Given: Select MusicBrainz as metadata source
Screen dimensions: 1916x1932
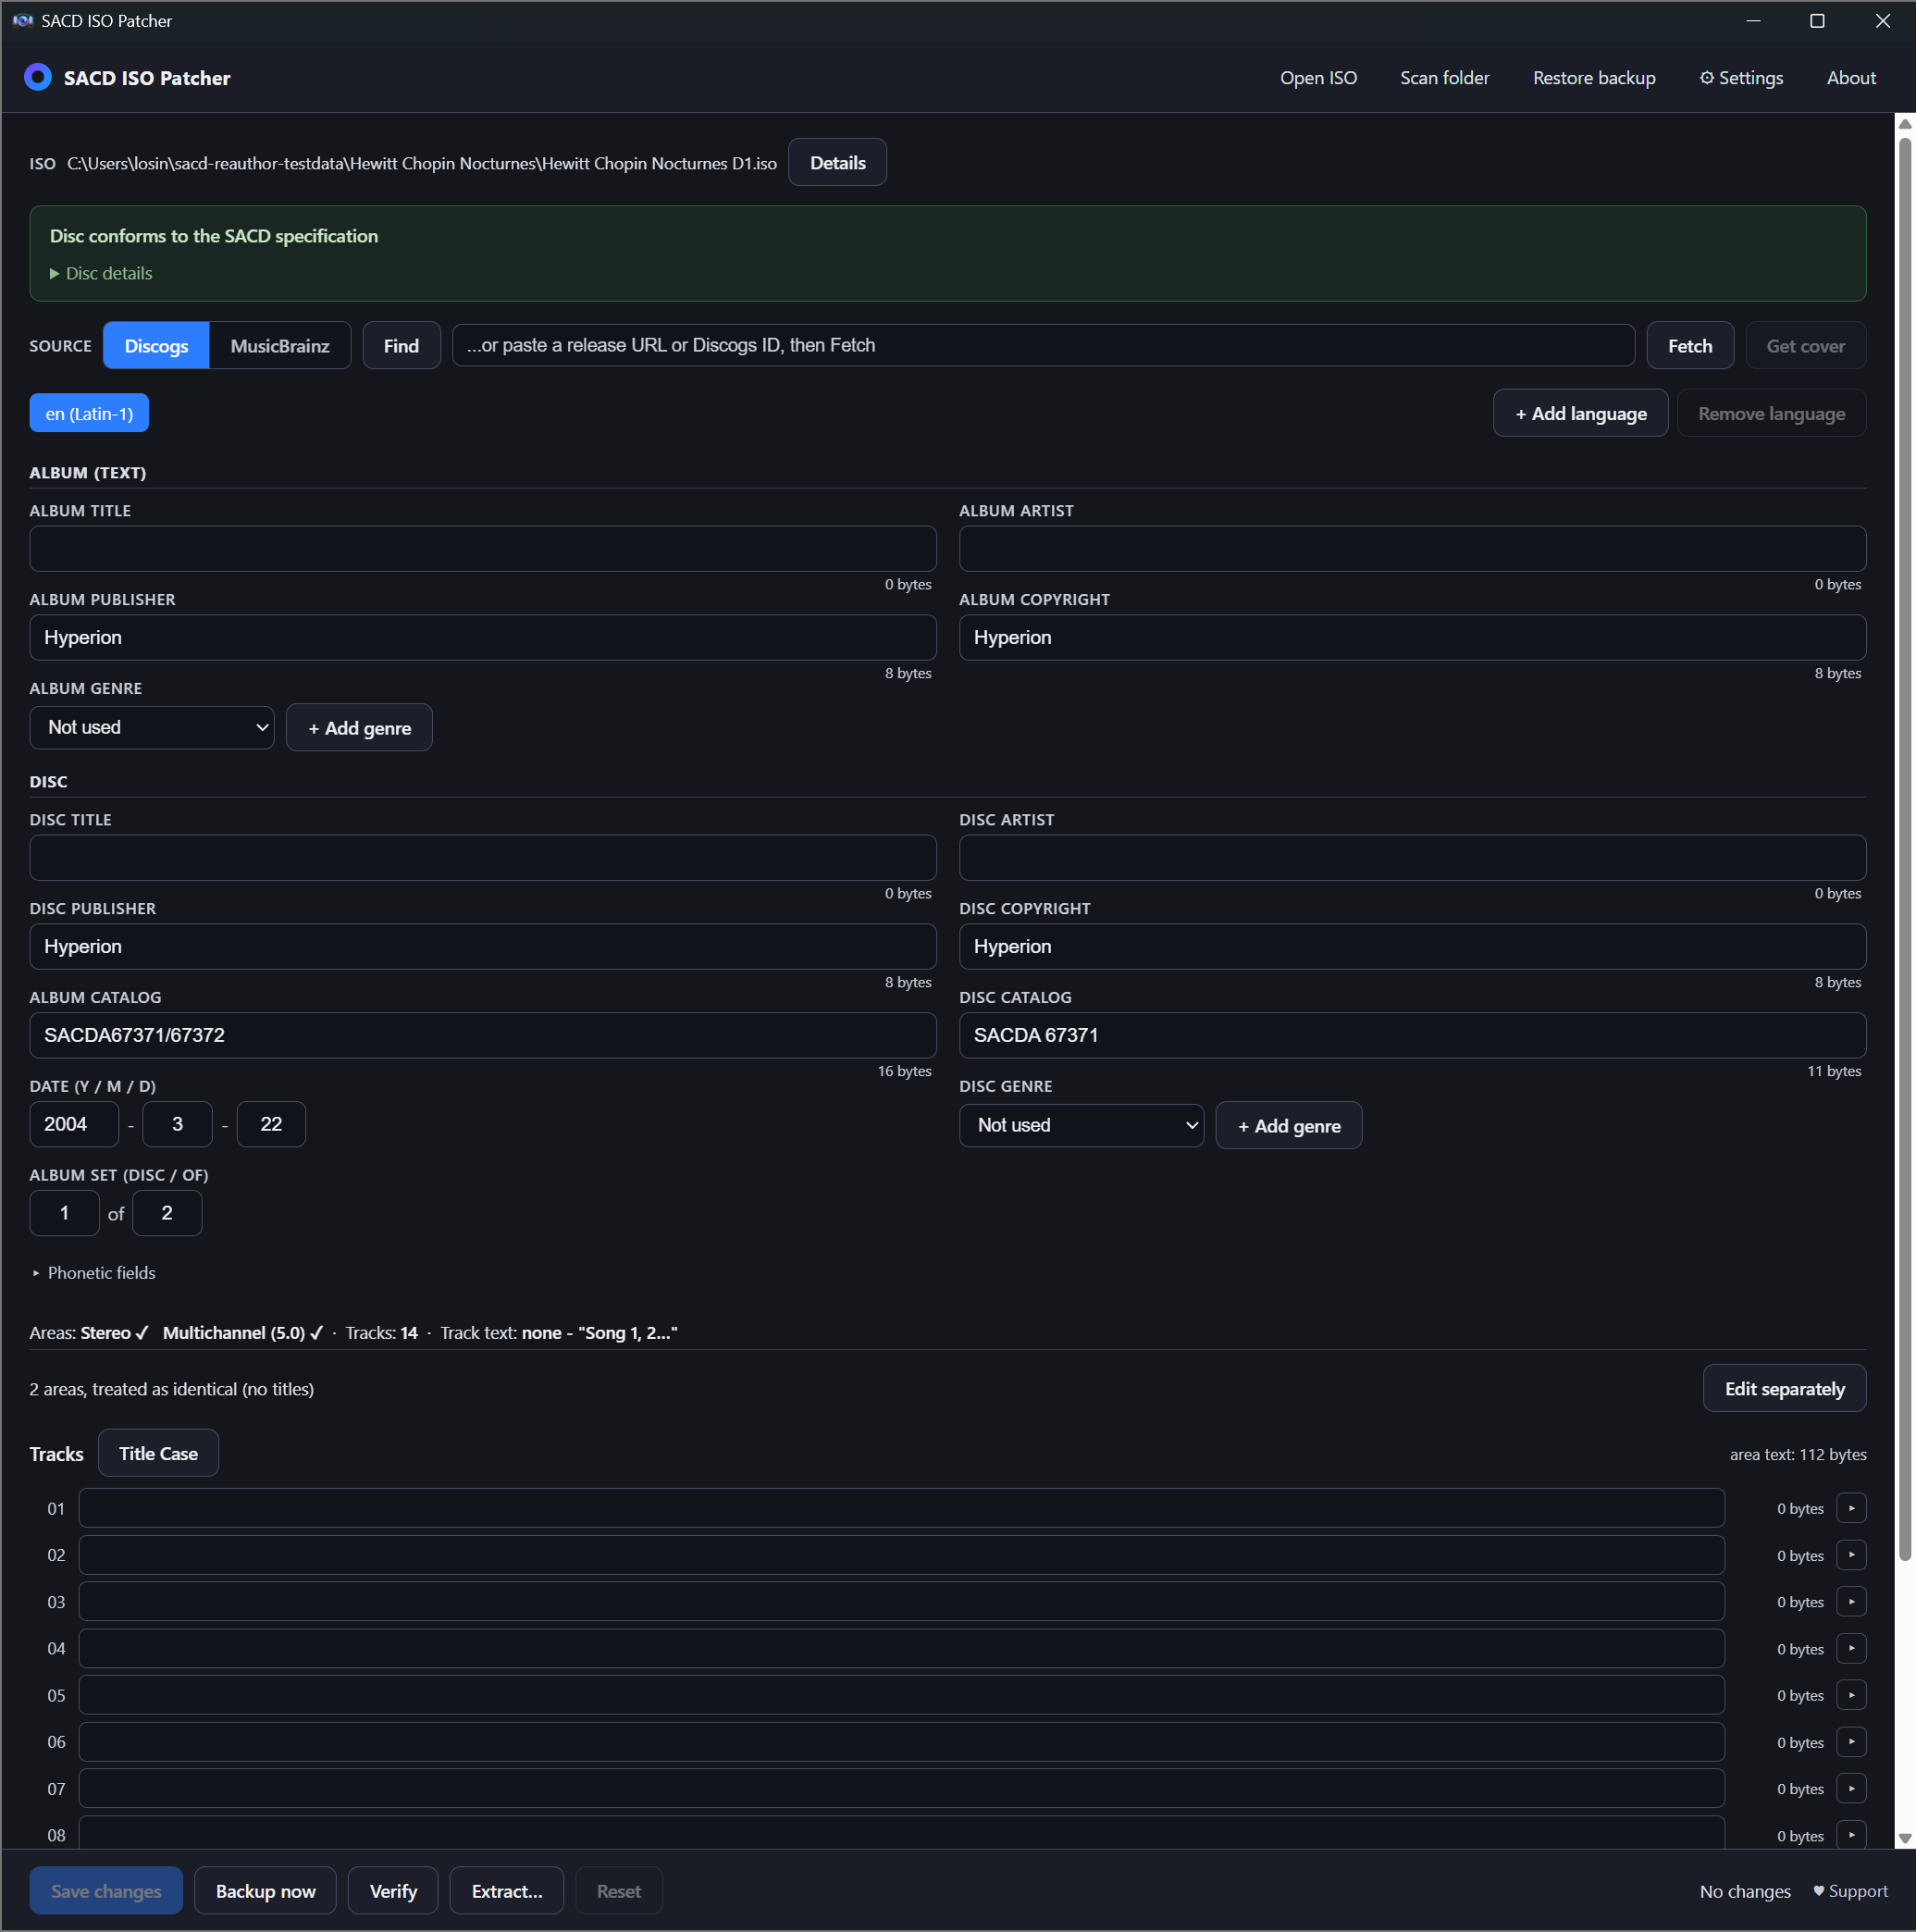Looking at the screenshot, I should [x=280, y=345].
